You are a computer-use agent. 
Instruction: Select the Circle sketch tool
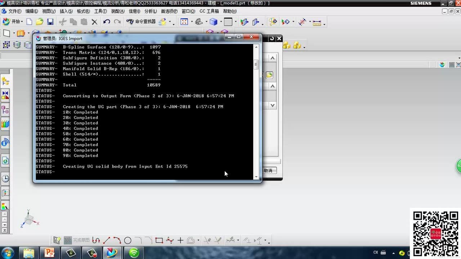tap(127, 240)
